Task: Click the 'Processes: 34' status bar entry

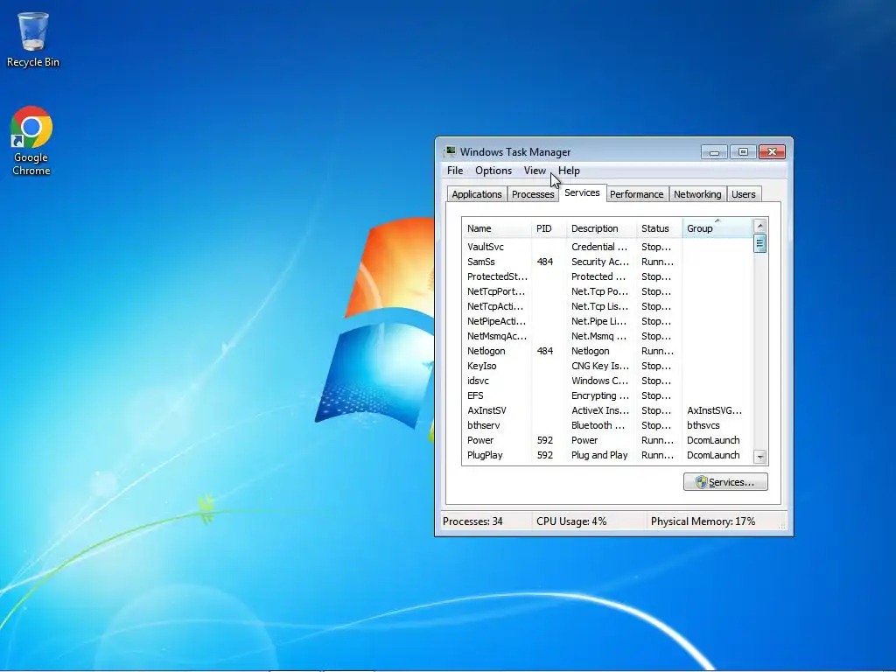Action: point(472,521)
